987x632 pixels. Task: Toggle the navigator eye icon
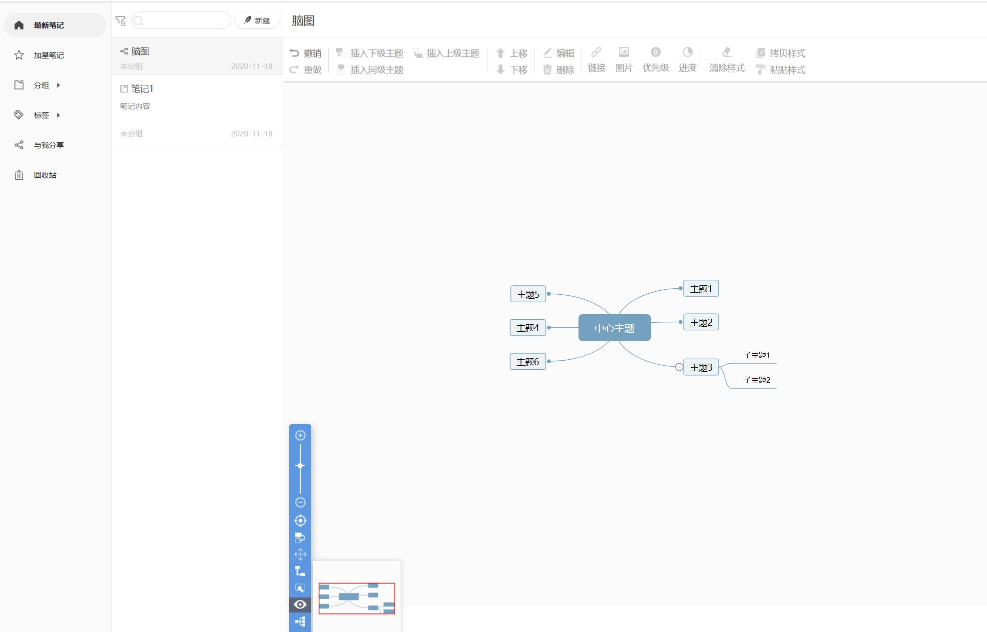tap(300, 605)
